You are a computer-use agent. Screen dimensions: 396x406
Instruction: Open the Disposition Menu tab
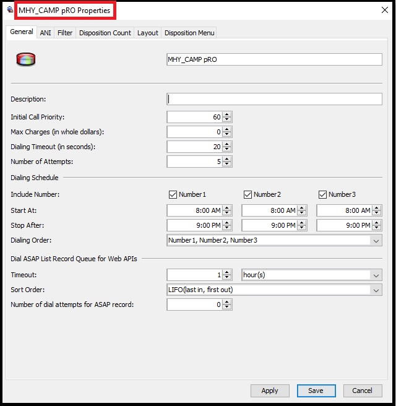[x=189, y=33]
